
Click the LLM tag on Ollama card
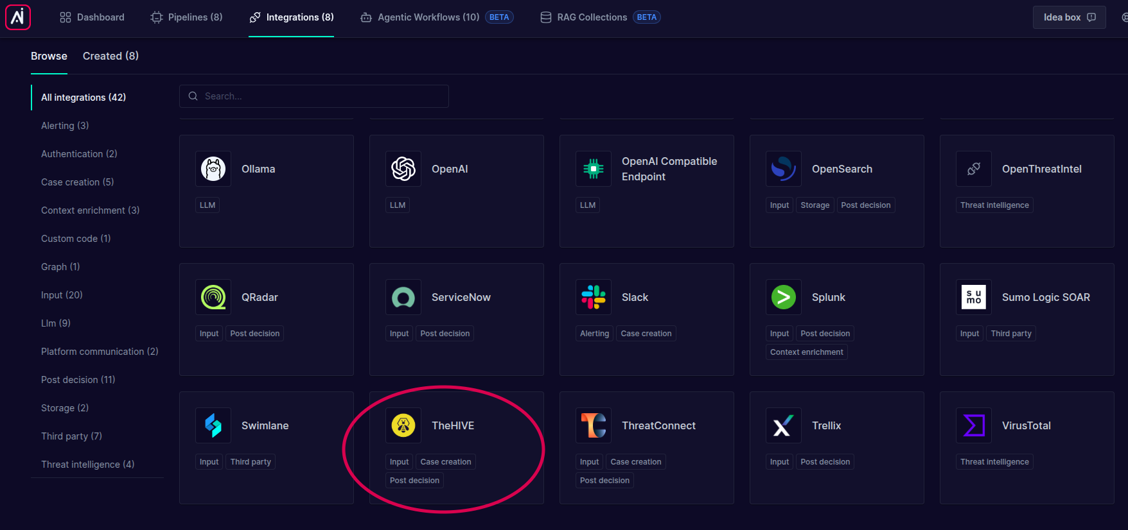click(207, 205)
